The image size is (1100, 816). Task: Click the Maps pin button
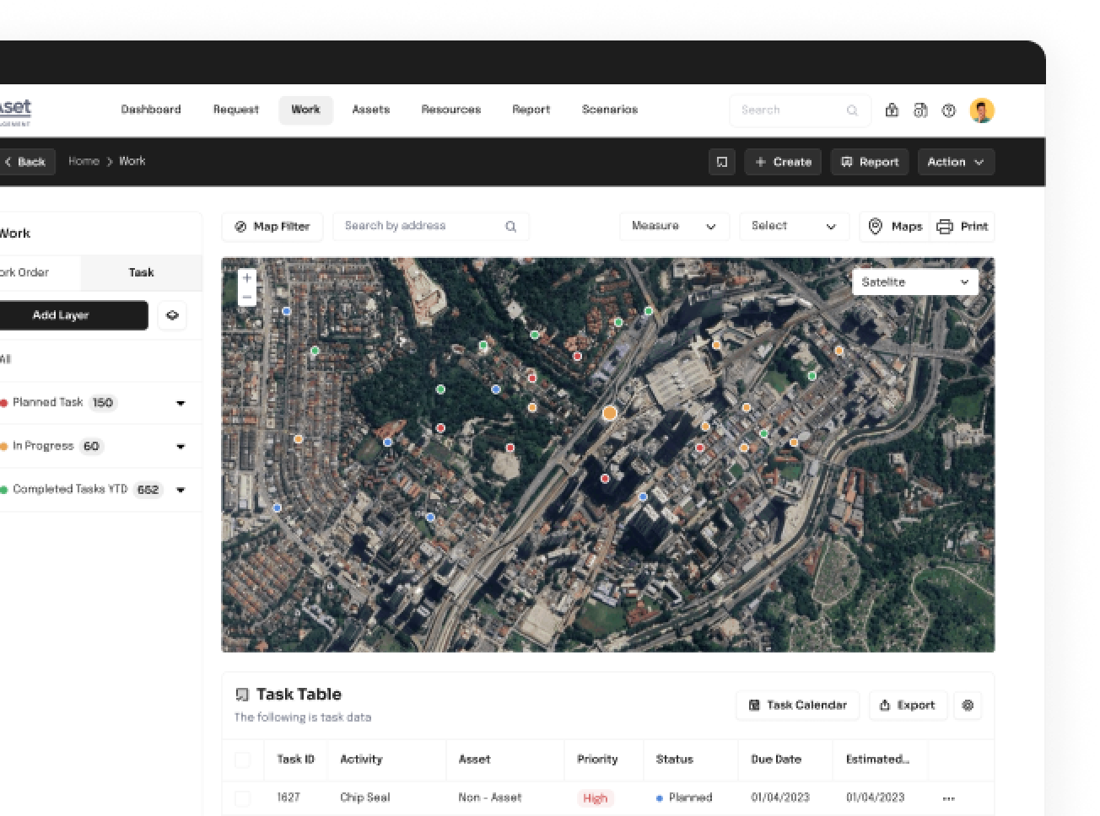pyautogui.click(x=895, y=227)
